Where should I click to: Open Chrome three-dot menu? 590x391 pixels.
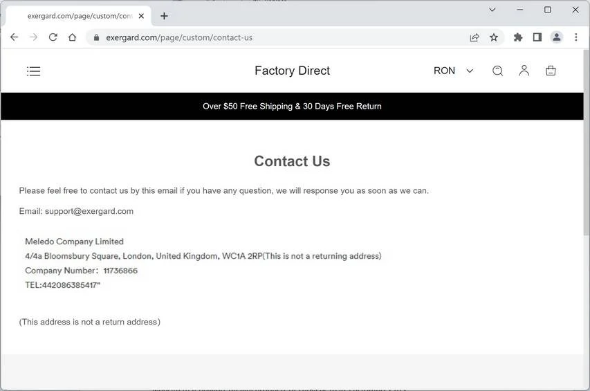click(x=575, y=37)
